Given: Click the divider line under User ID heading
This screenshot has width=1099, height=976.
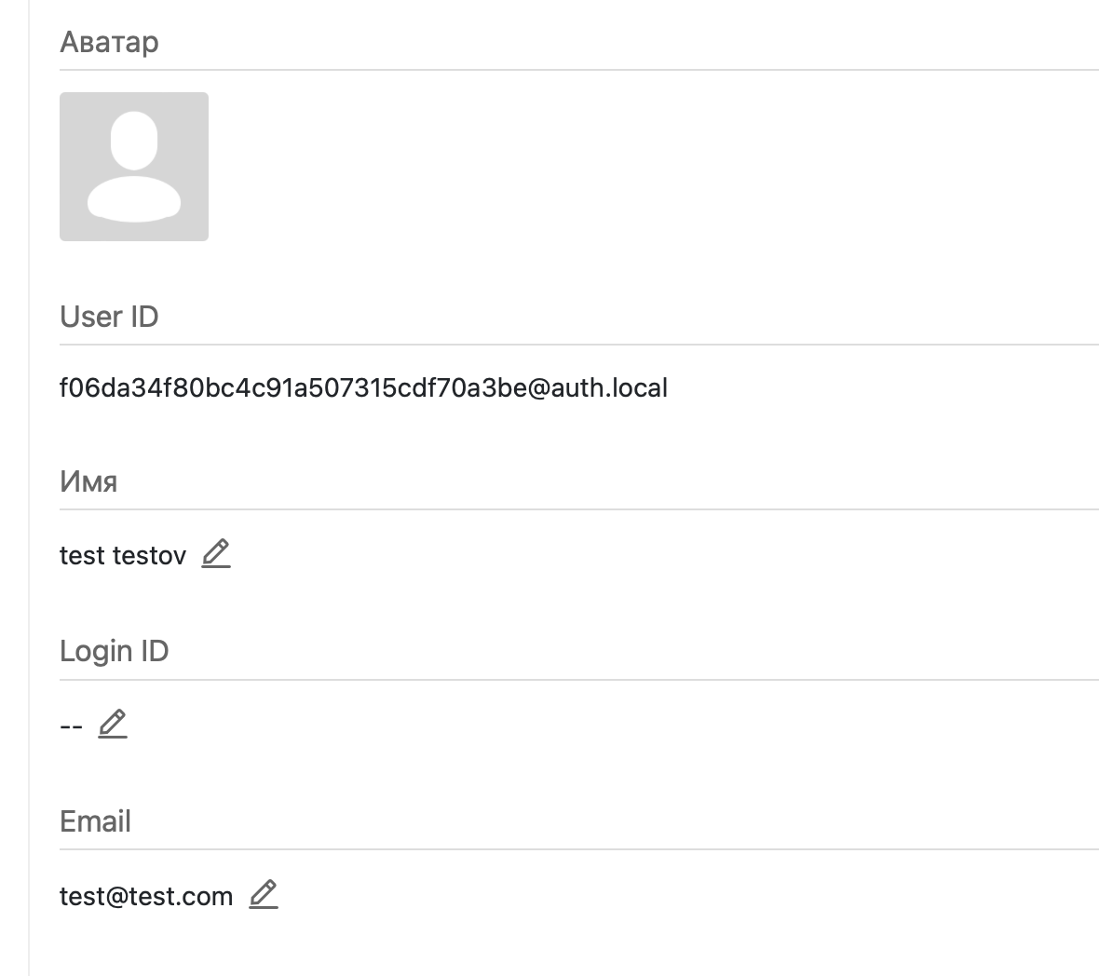Looking at the screenshot, I should [578, 345].
